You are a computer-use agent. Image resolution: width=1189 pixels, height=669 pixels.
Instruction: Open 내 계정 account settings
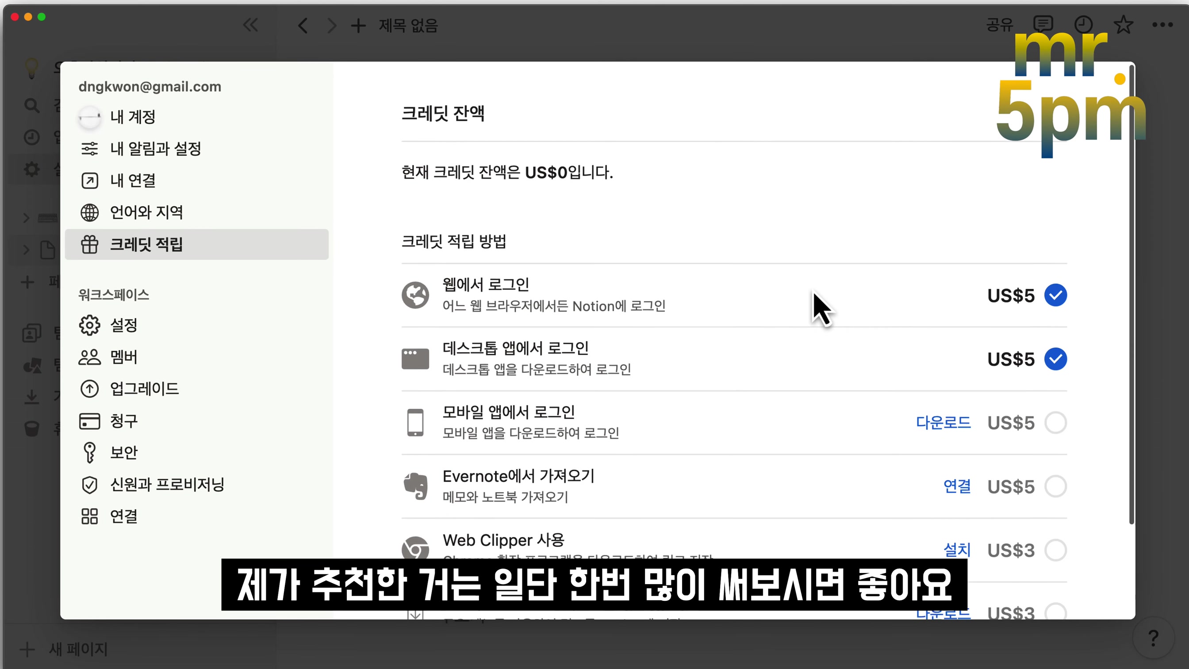[x=197, y=117]
